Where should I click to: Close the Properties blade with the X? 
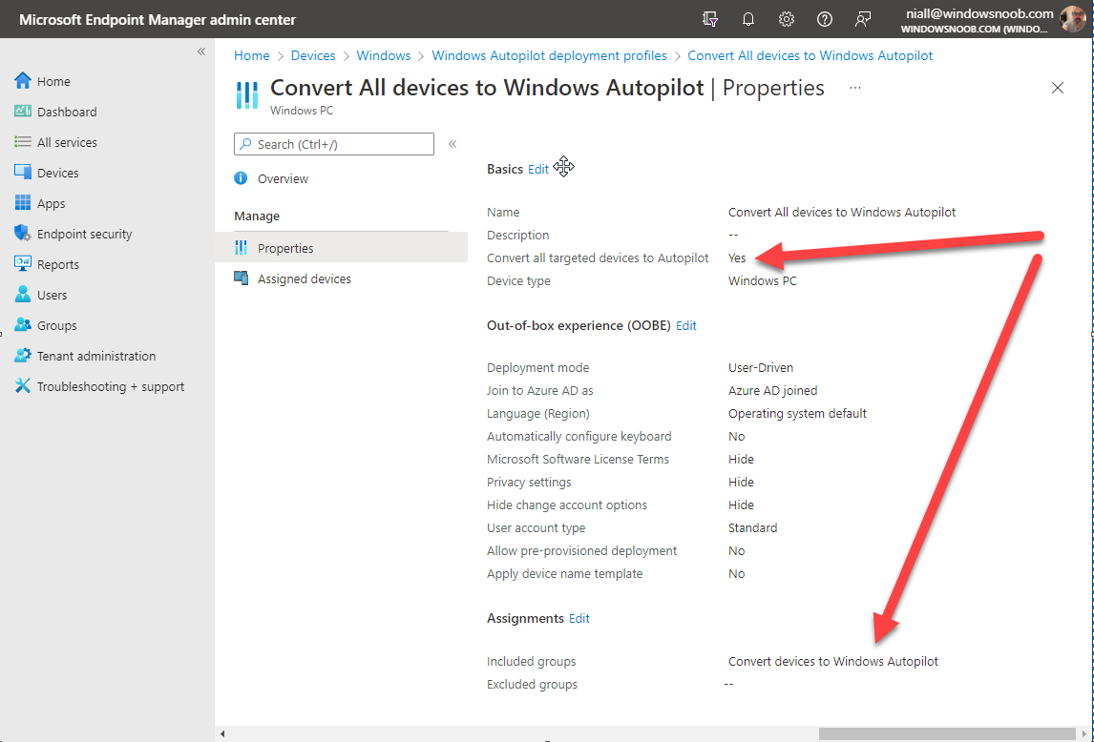(x=1058, y=88)
